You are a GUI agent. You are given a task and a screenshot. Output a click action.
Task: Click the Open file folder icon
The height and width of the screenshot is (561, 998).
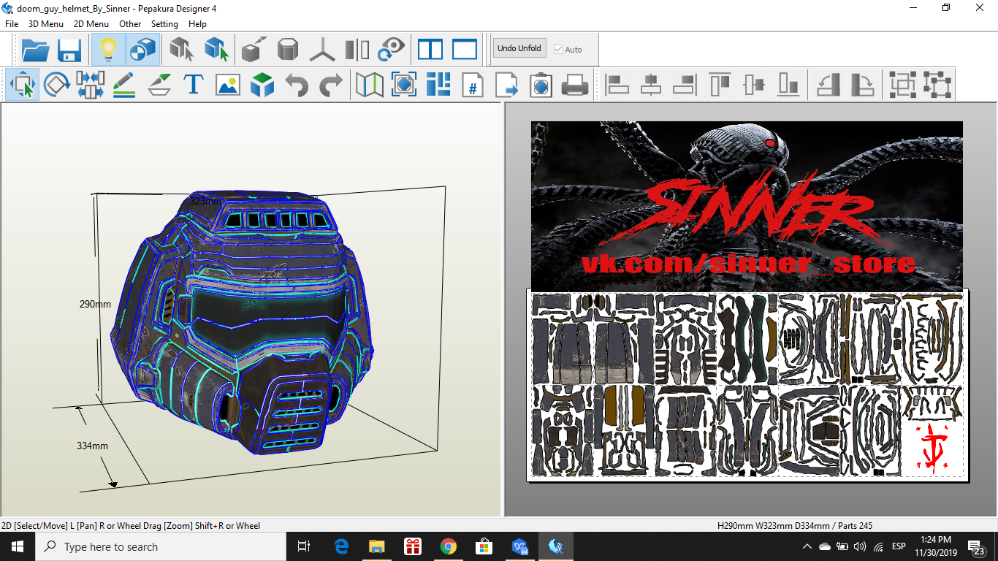[x=35, y=50]
